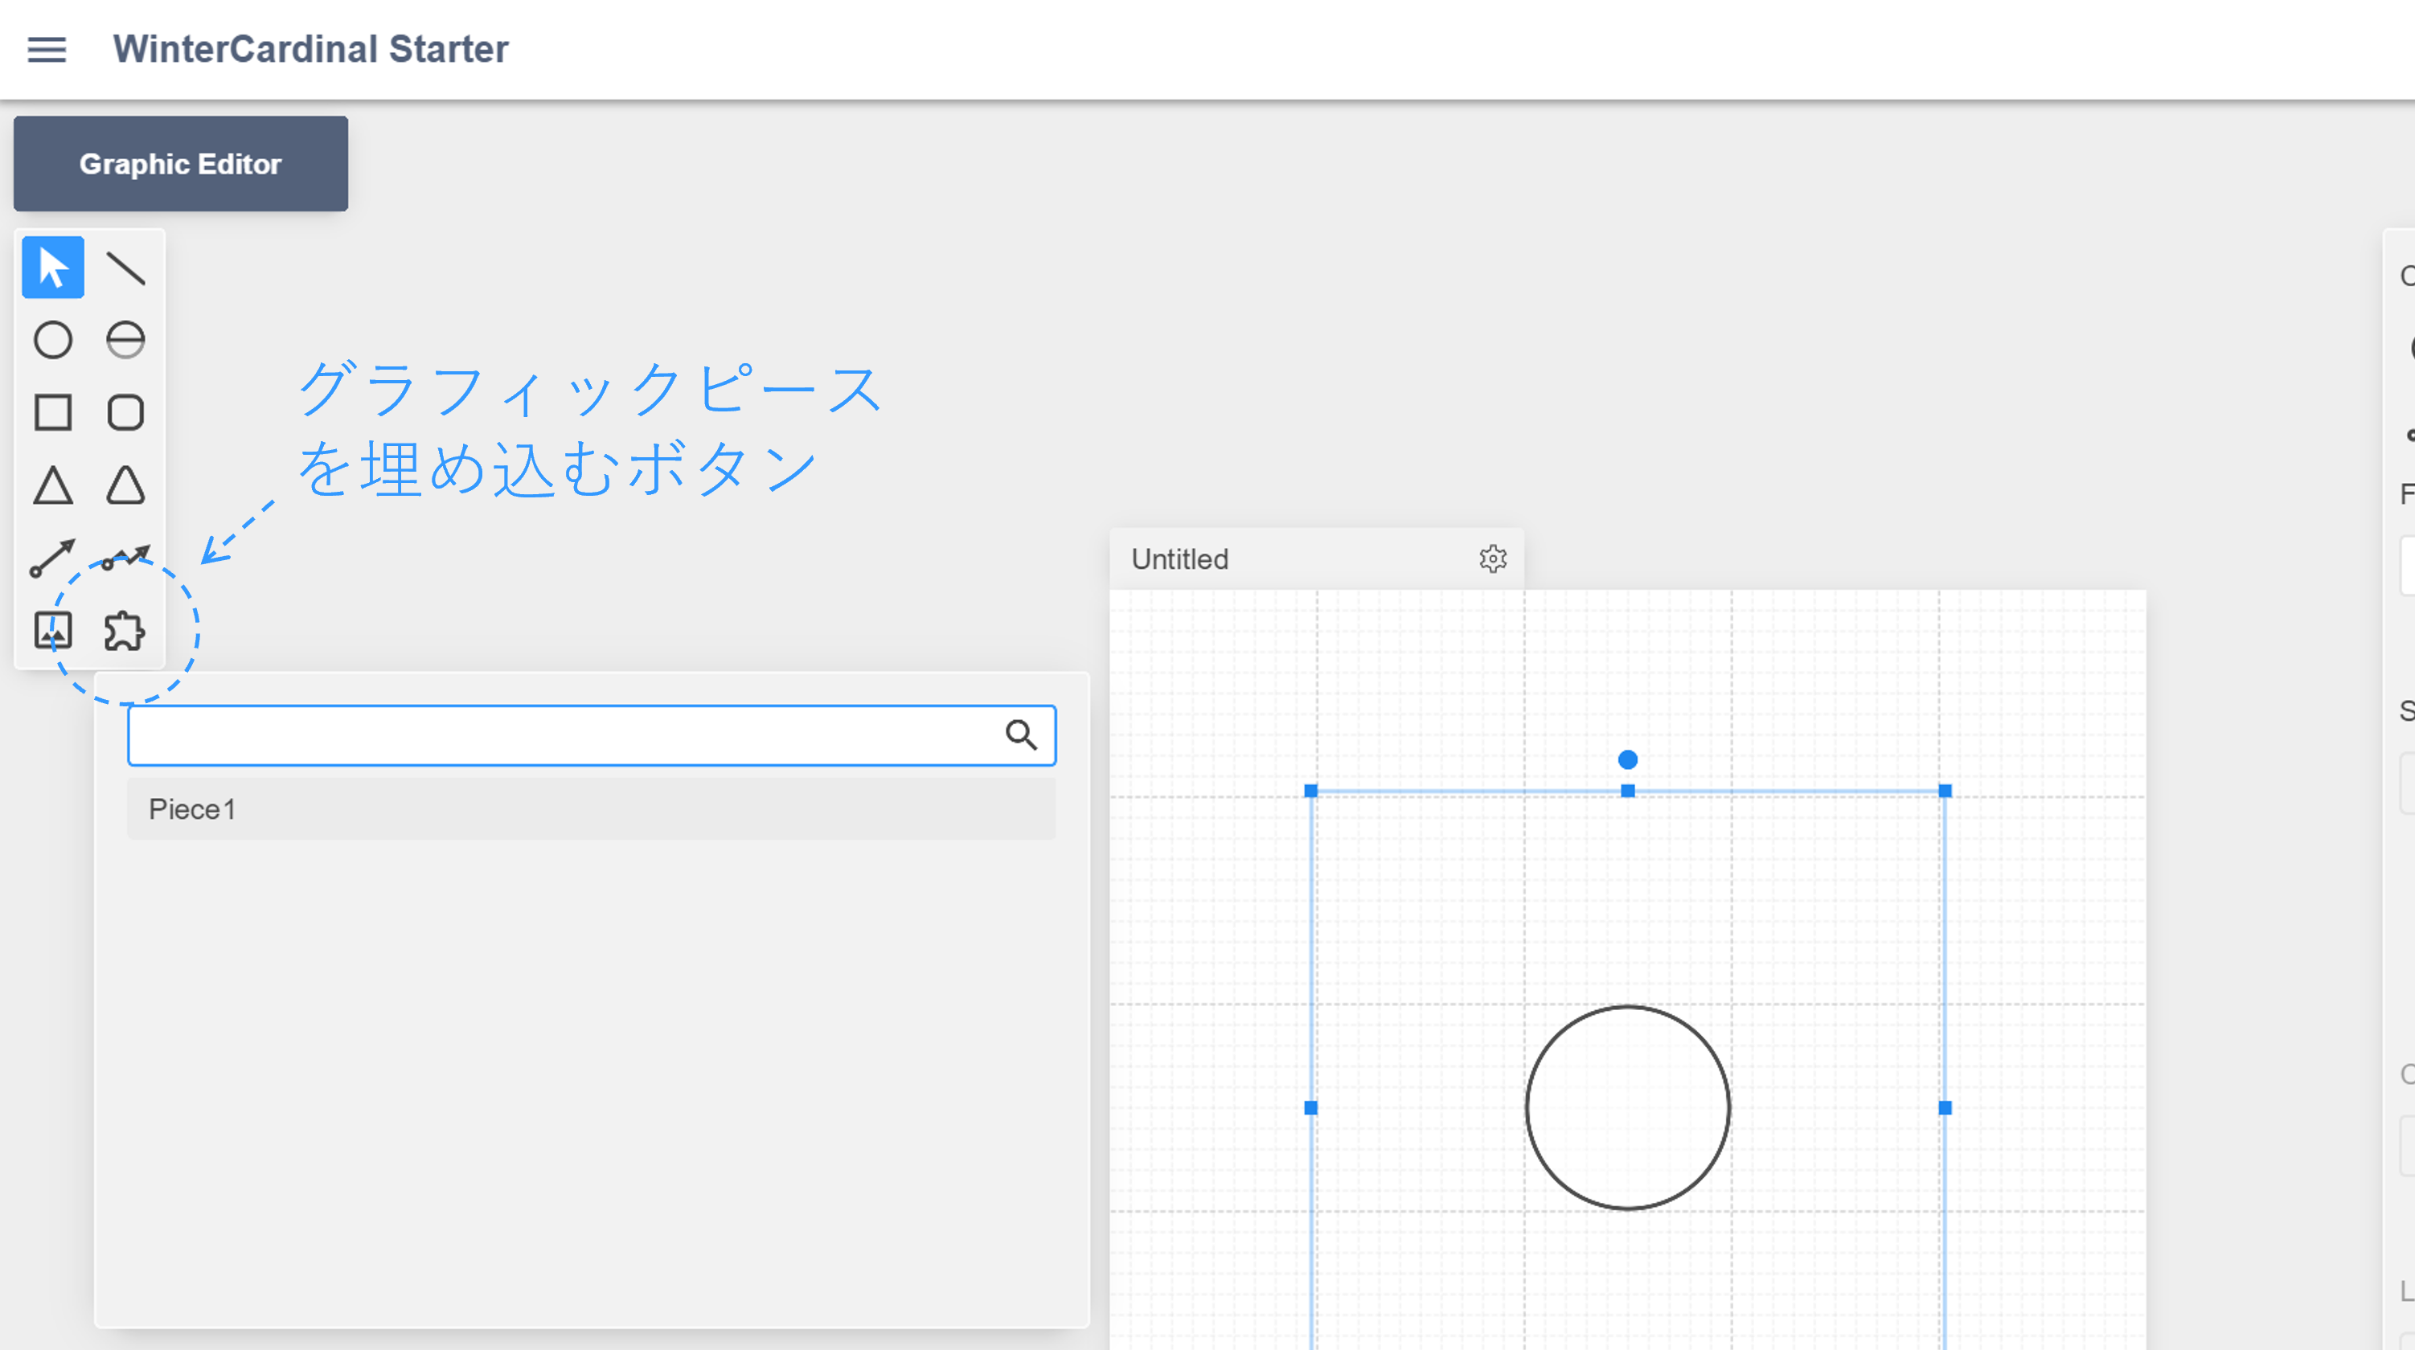The height and width of the screenshot is (1350, 2415).
Task: Select the circle shape tool
Action: click(x=52, y=339)
